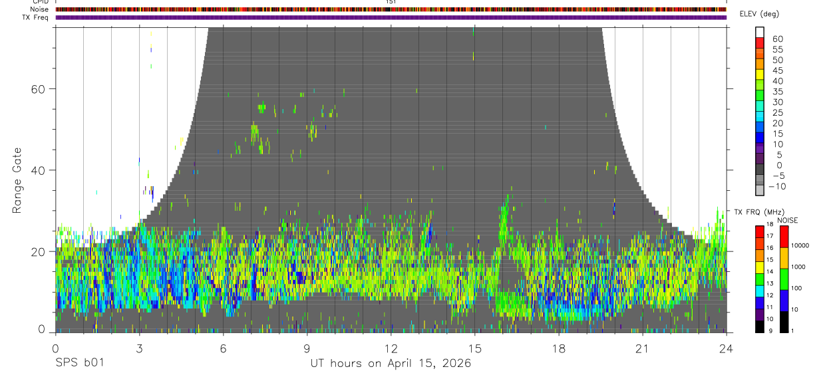Click the '3' tick on the UT hours axis
817x377 pixels.
pos(139,347)
